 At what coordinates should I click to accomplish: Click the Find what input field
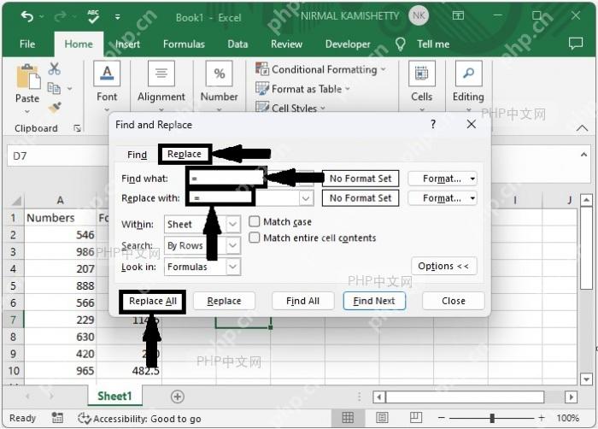226,179
